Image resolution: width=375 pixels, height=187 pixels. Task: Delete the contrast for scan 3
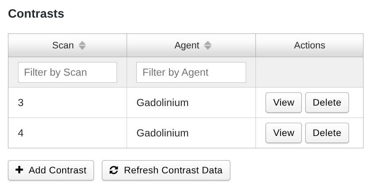click(x=326, y=103)
